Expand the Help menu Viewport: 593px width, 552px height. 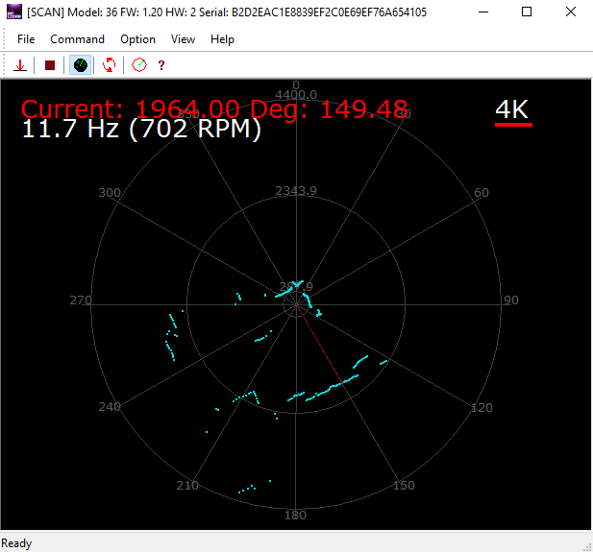pos(222,39)
